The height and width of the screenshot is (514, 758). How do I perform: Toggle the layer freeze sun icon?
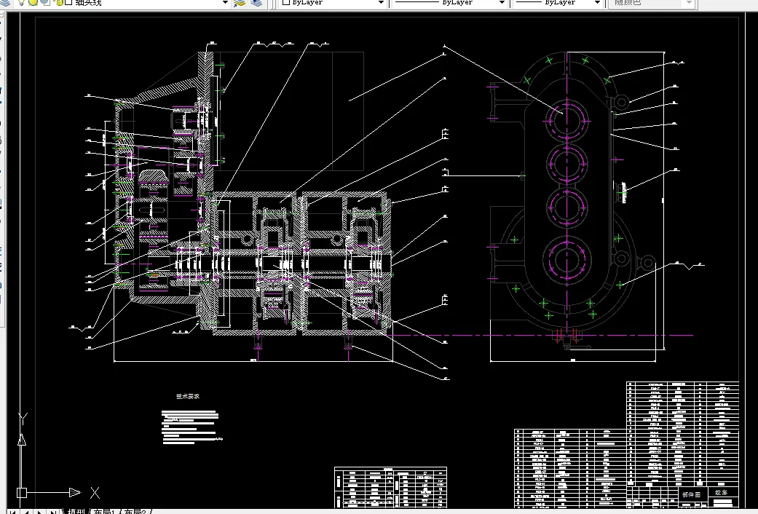point(33,2)
